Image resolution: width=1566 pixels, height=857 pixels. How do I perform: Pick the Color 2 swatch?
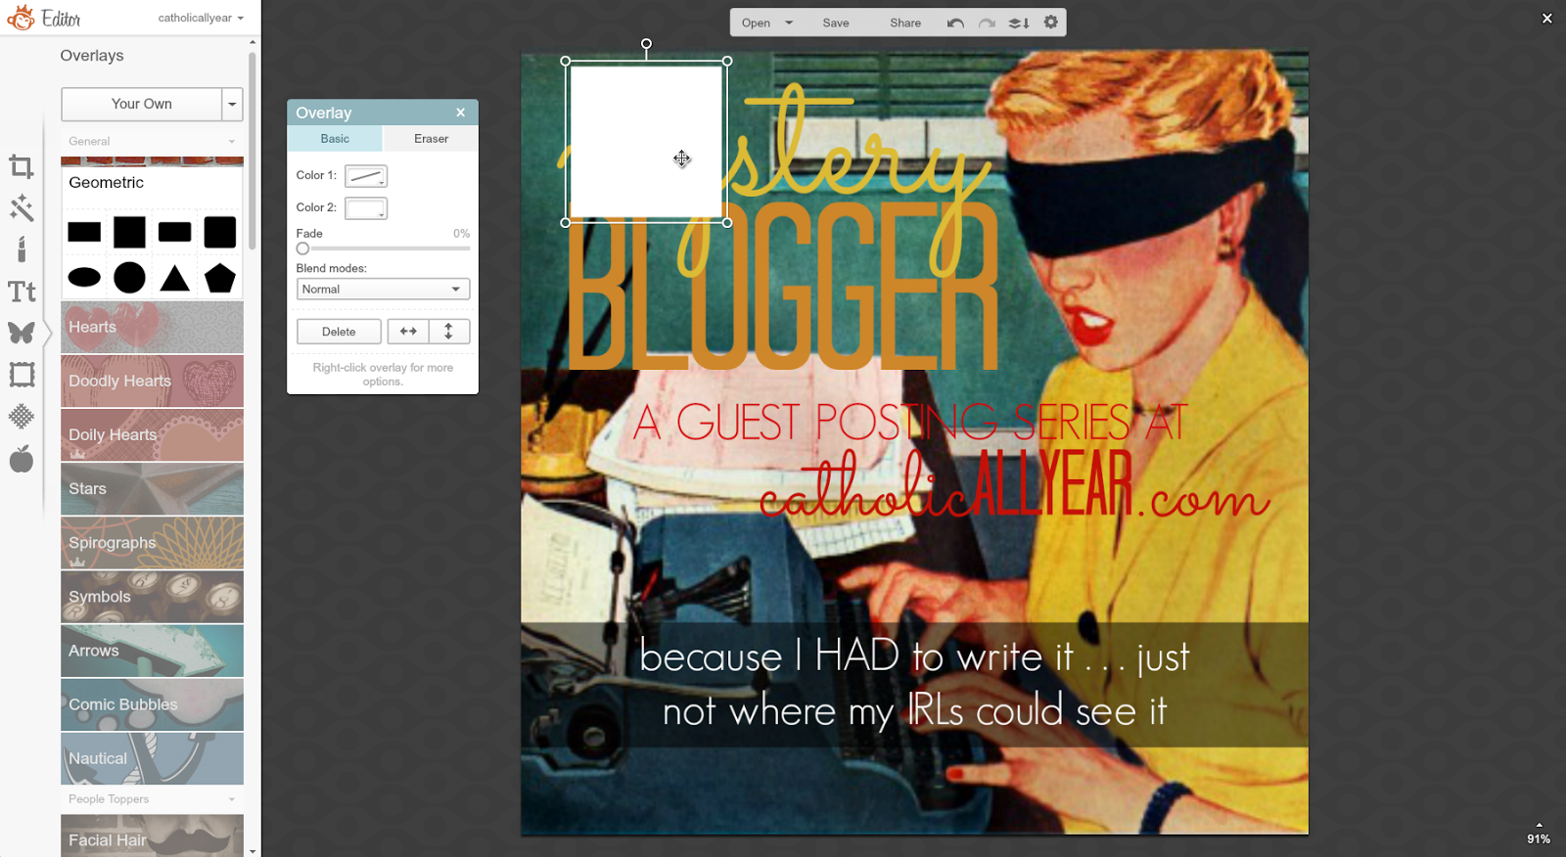tap(366, 208)
